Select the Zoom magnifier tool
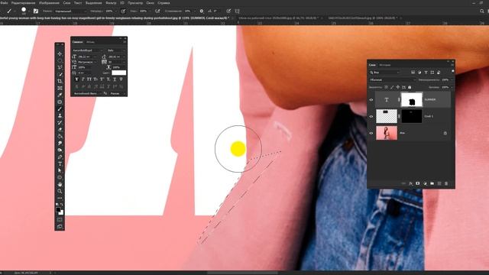489x275 pixels. [x=60, y=191]
